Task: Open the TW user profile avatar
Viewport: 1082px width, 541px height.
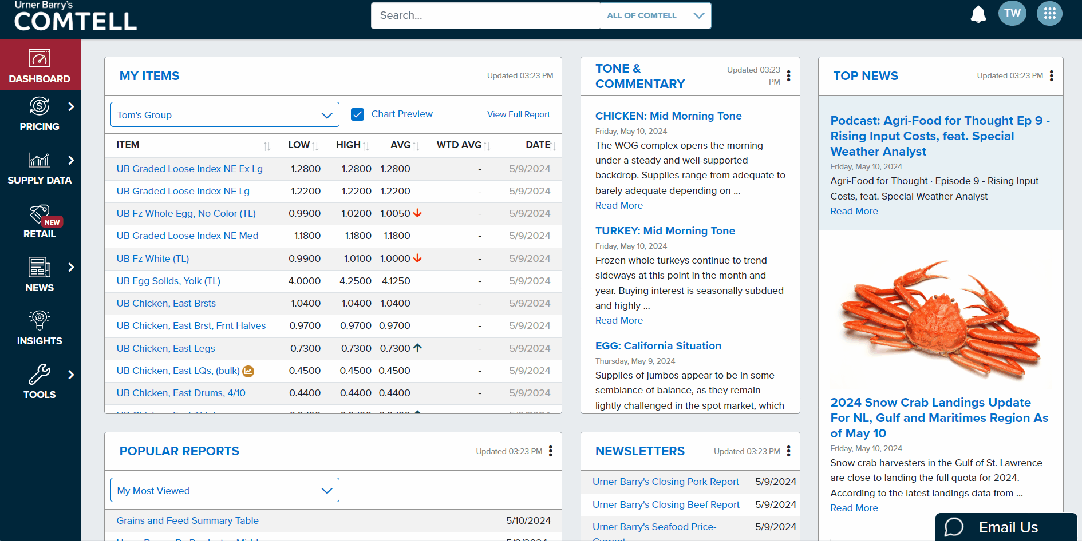Action: coord(1012,13)
